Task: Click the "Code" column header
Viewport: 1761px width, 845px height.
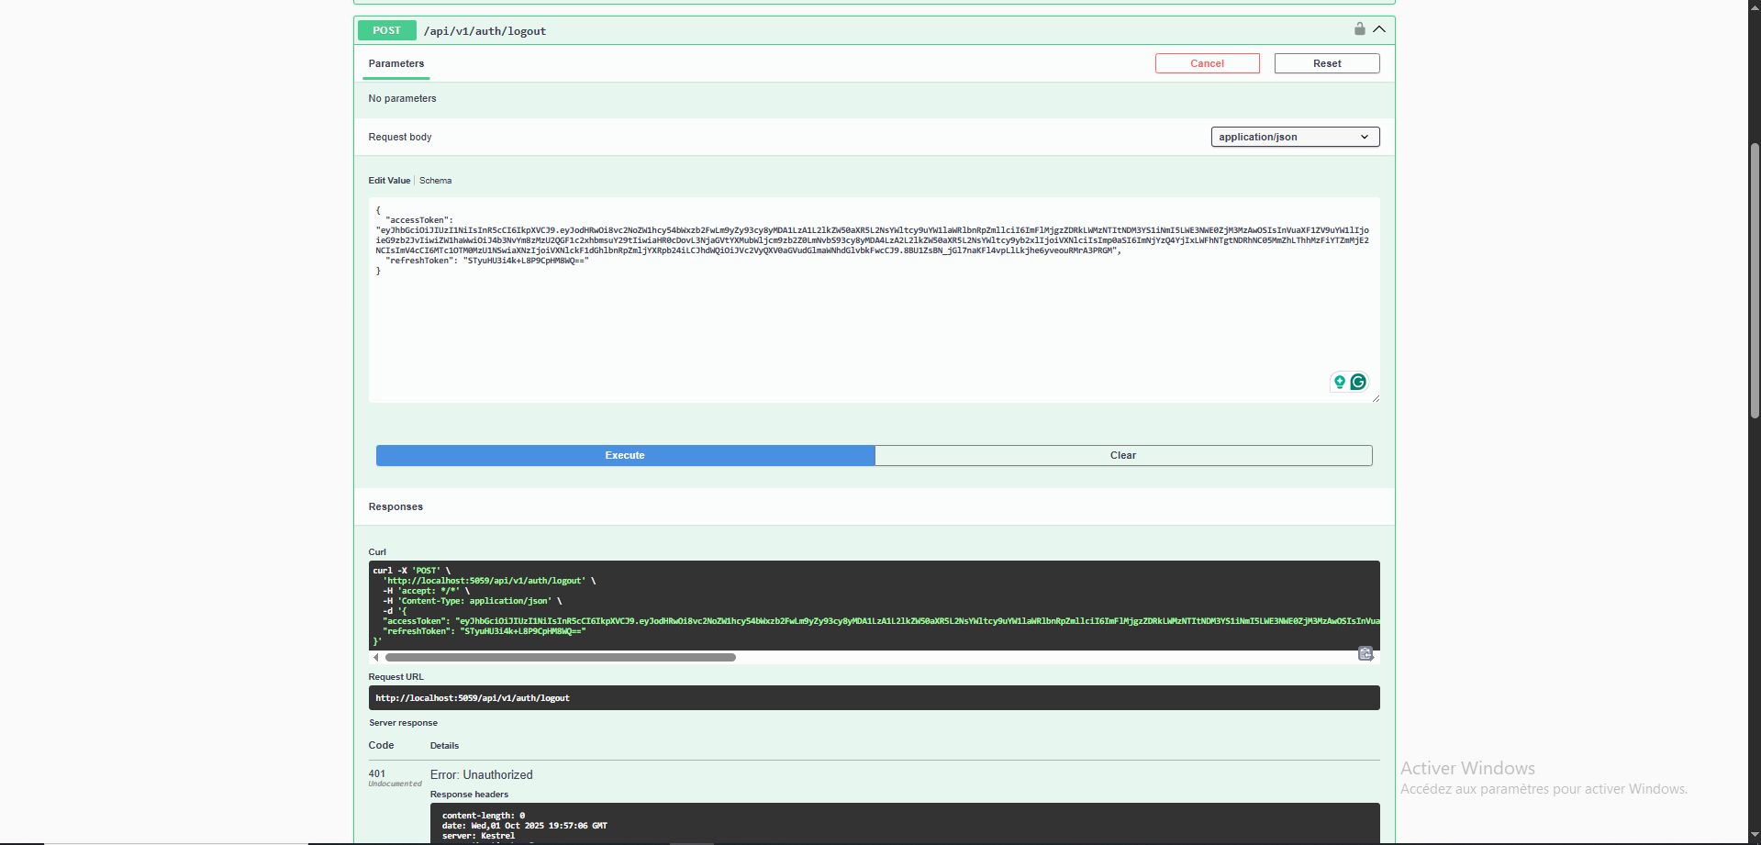Action: tap(381, 745)
